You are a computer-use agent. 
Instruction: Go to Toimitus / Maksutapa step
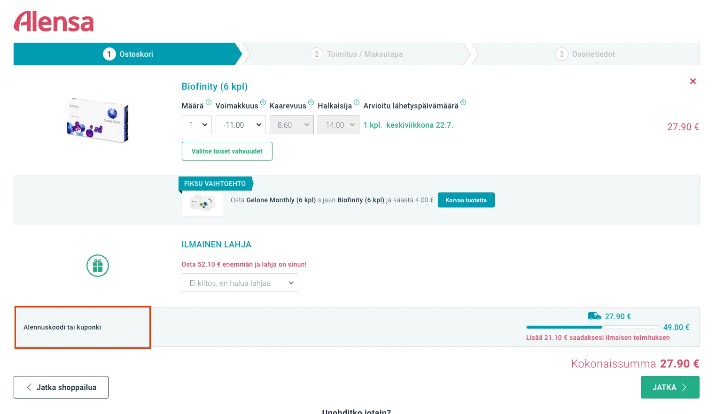pyautogui.click(x=357, y=54)
